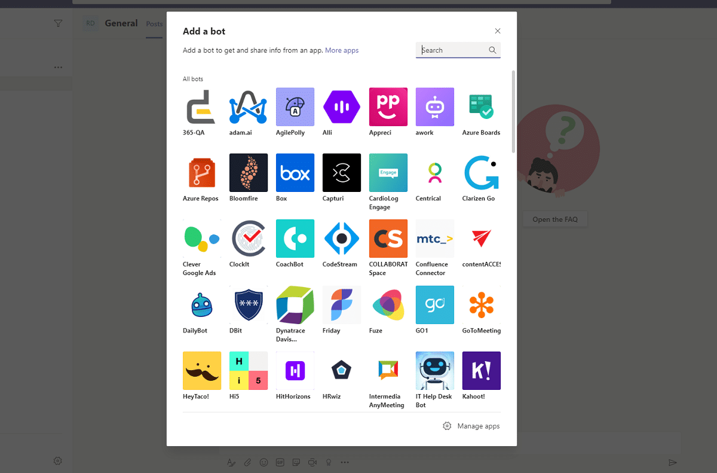Click the attach file paperclip icon
717x473 pixels.
click(247, 462)
